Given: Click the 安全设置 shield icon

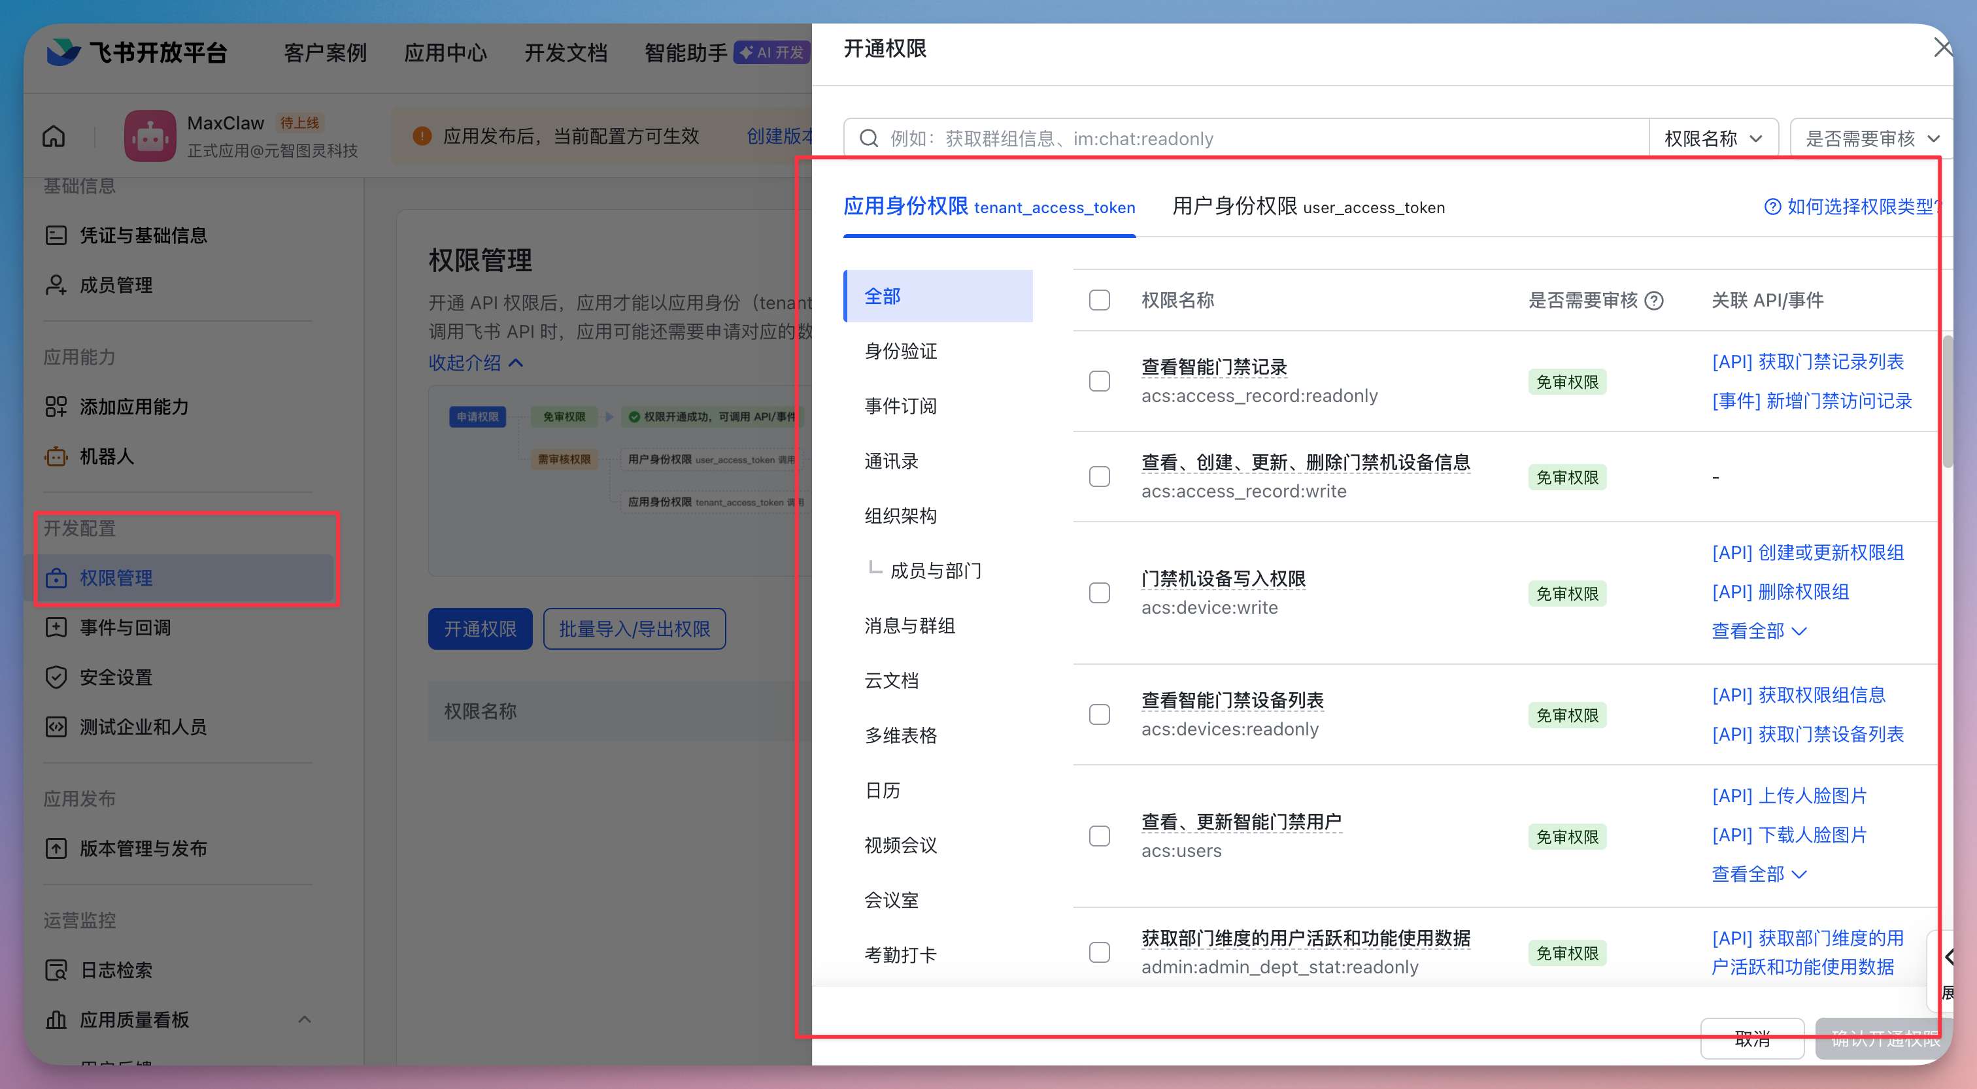Looking at the screenshot, I should 56,677.
